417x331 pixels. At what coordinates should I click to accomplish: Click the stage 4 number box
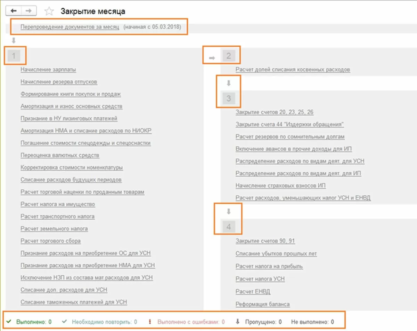228,227
